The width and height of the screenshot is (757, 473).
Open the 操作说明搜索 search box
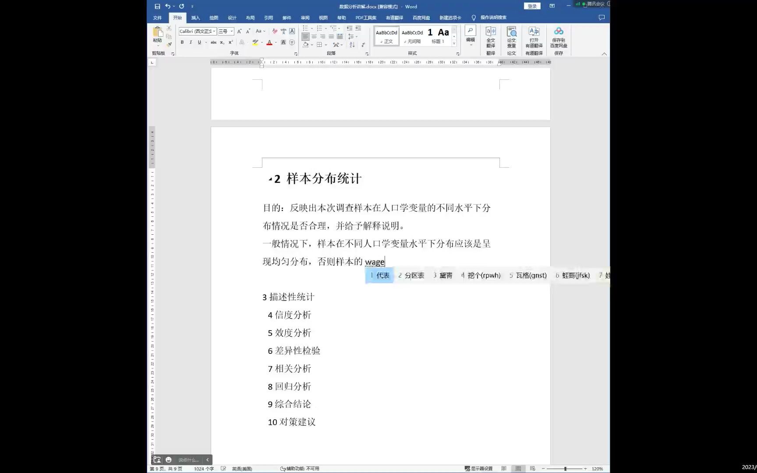click(x=493, y=18)
